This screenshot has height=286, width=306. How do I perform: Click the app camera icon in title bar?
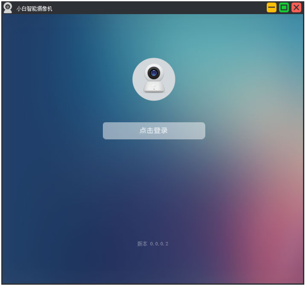[x=8, y=8]
